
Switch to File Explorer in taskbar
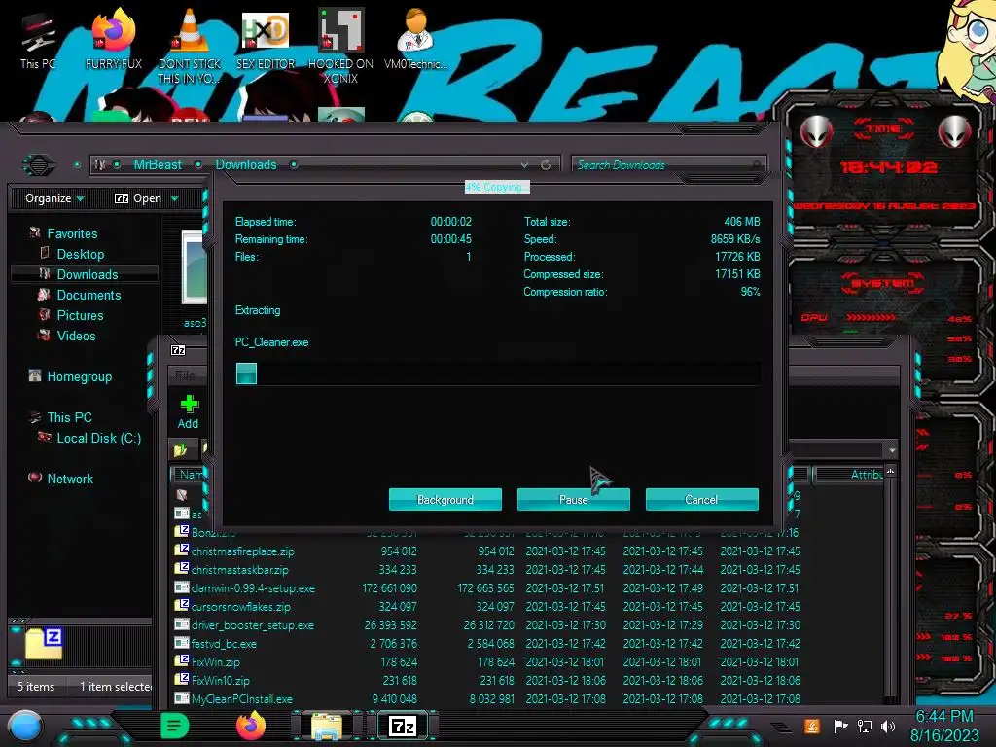[x=327, y=726]
